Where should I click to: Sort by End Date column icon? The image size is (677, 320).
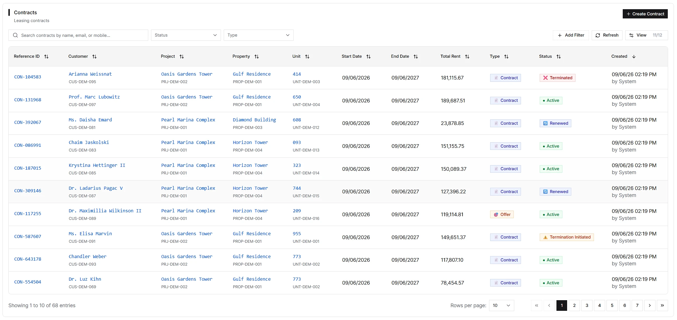pyautogui.click(x=416, y=57)
